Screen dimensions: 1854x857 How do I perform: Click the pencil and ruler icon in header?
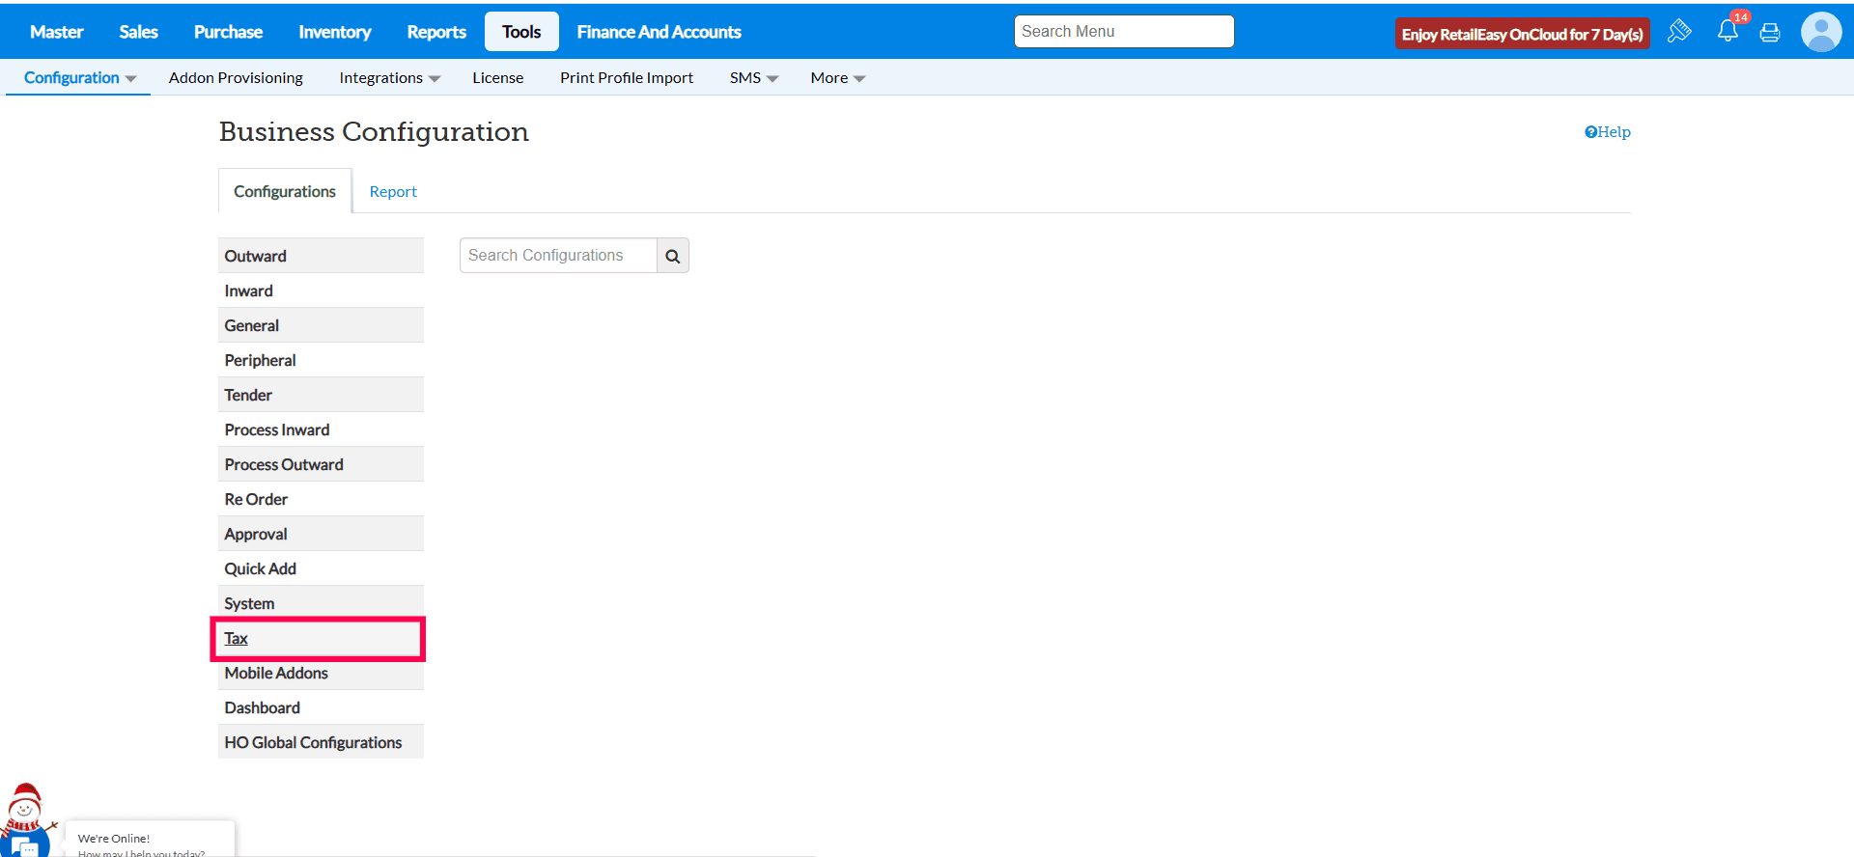1679,31
